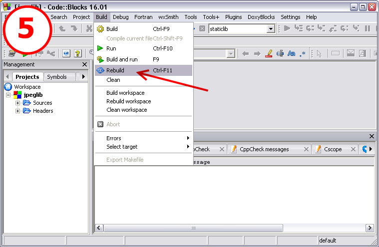
Task: Open the Errors submenu
Action: (x=143, y=138)
